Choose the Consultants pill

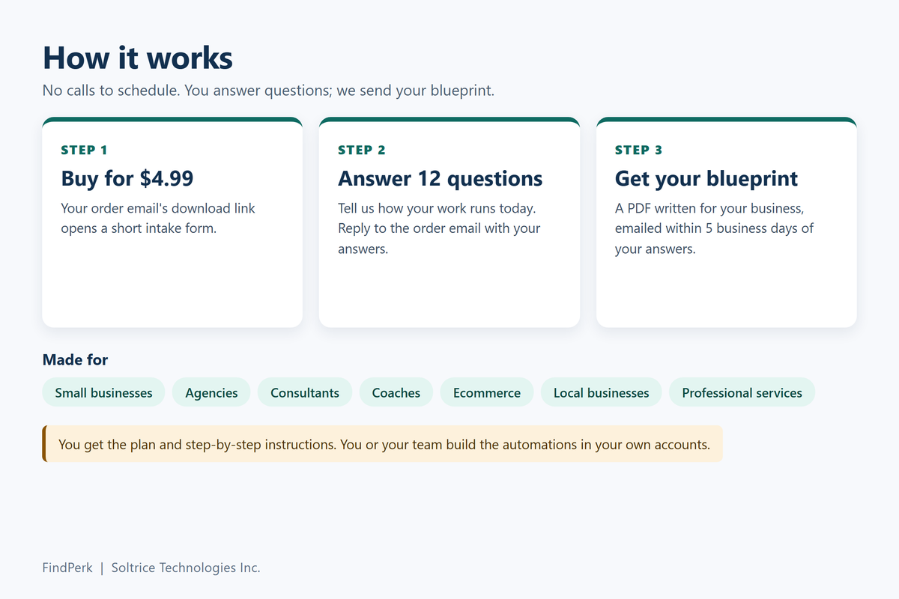tap(305, 392)
